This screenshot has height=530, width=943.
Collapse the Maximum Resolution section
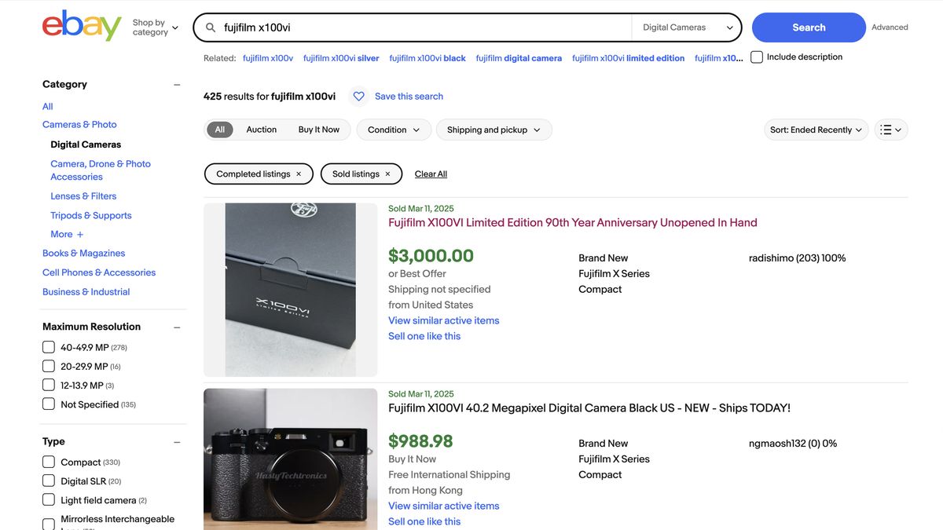click(177, 327)
